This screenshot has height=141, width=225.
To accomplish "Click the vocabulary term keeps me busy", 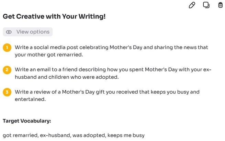I will click(126, 135).
